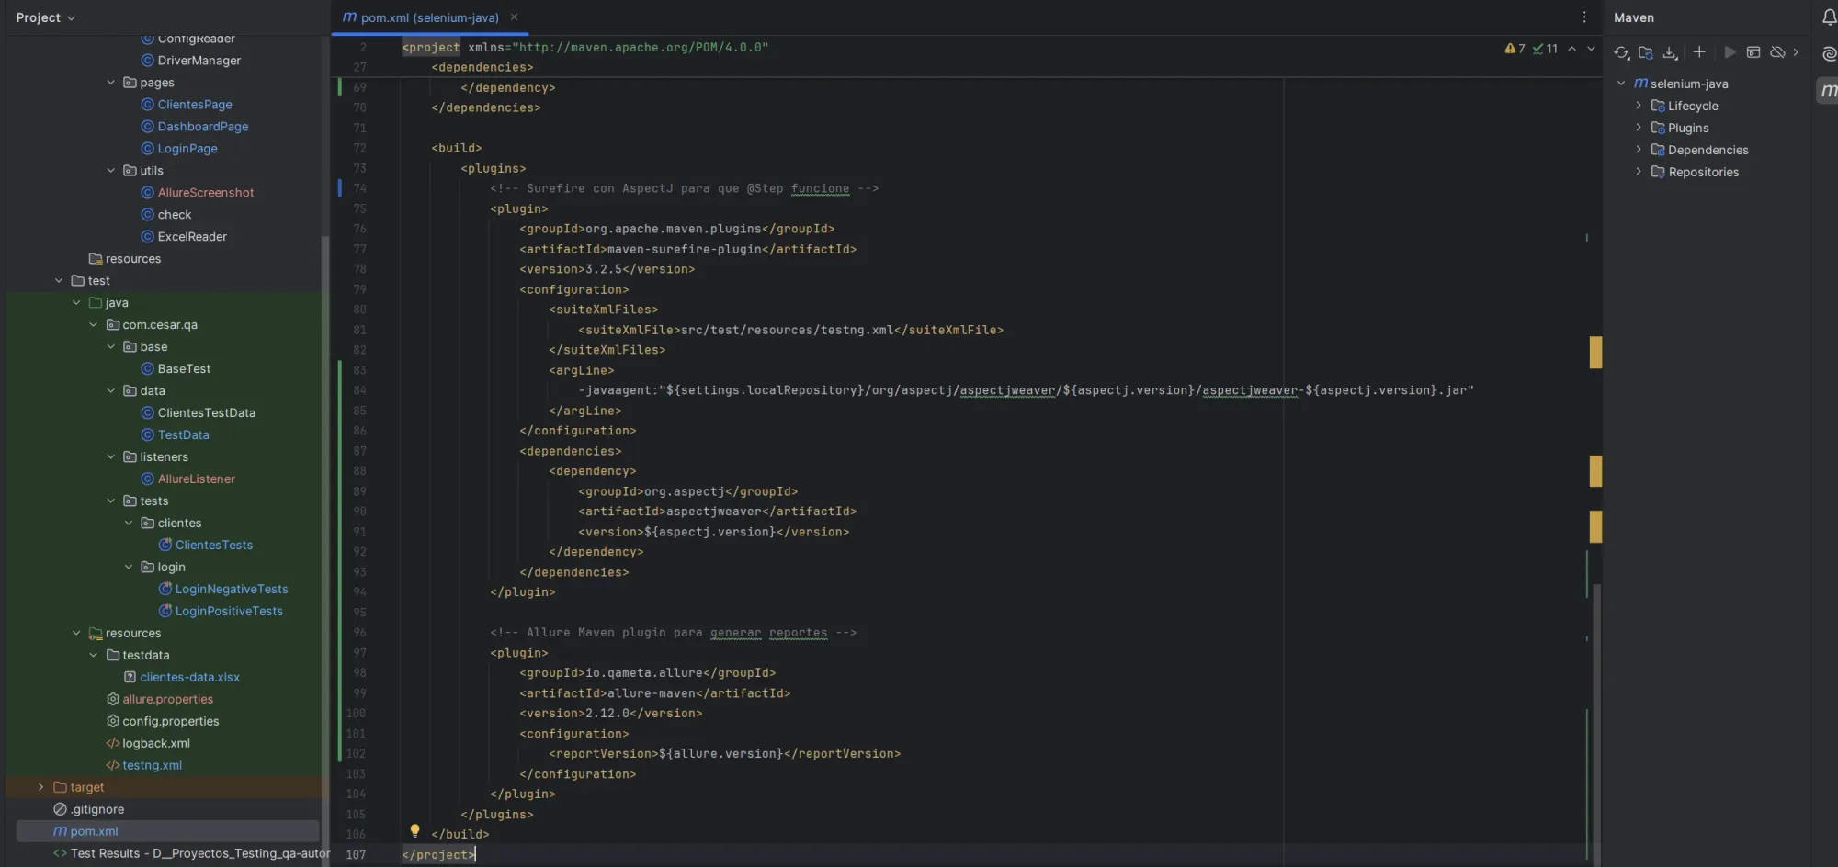Run a Maven build with the play icon
Screen dimensions: 1838x867
[1730, 52]
